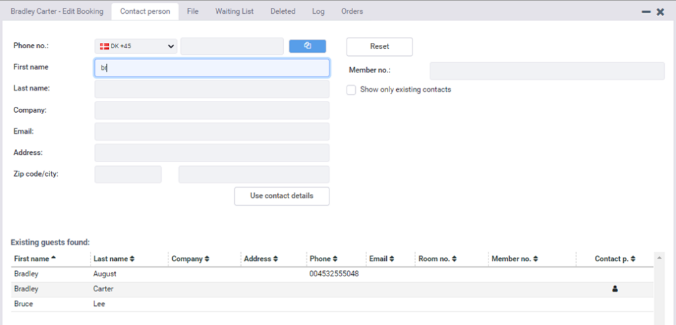Sort by Member no. column
The width and height of the screenshot is (676, 325).
tap(514, 258)
